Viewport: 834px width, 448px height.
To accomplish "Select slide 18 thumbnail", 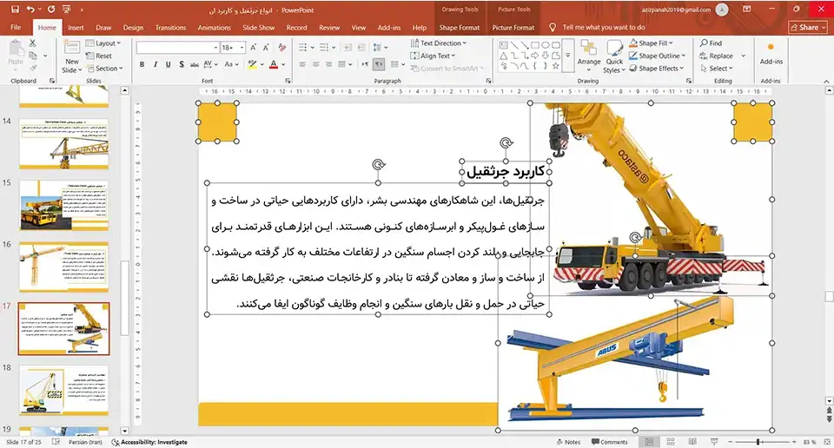I will (x=63, y=390).
